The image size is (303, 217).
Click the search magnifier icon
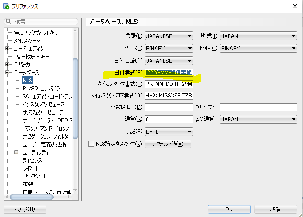point(9,21)
